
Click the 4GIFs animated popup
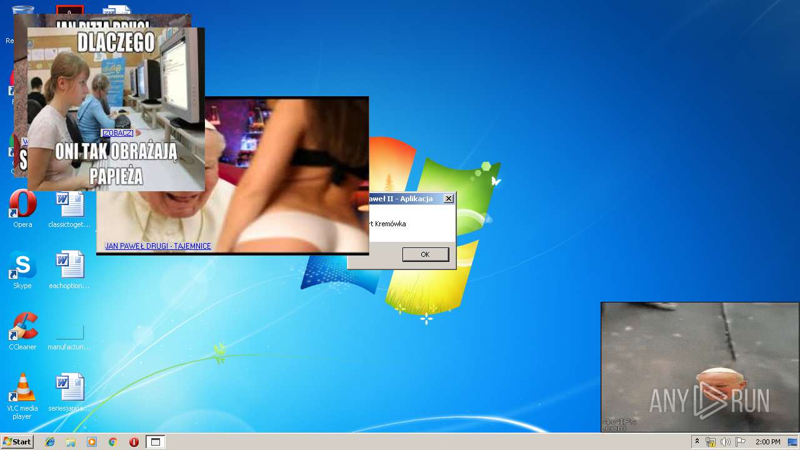pyautogui.click(x=699, y=367)
